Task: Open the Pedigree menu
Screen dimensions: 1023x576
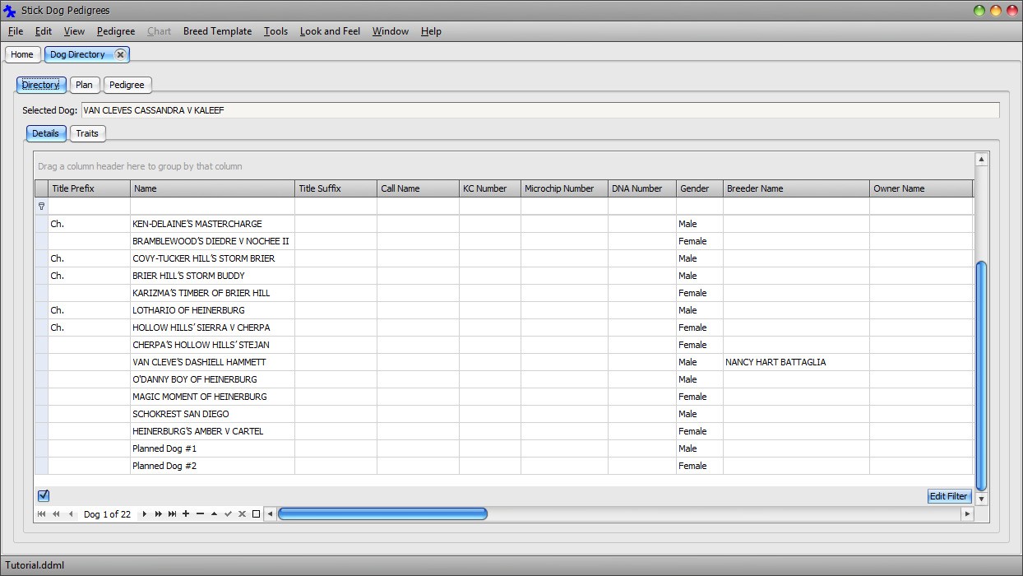Action: tap(115, 31)
